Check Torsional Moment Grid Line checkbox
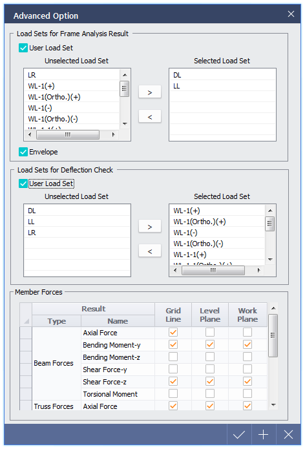Image resolution: width=305 pixels, height=449 pixels. [x=173, y=393]
